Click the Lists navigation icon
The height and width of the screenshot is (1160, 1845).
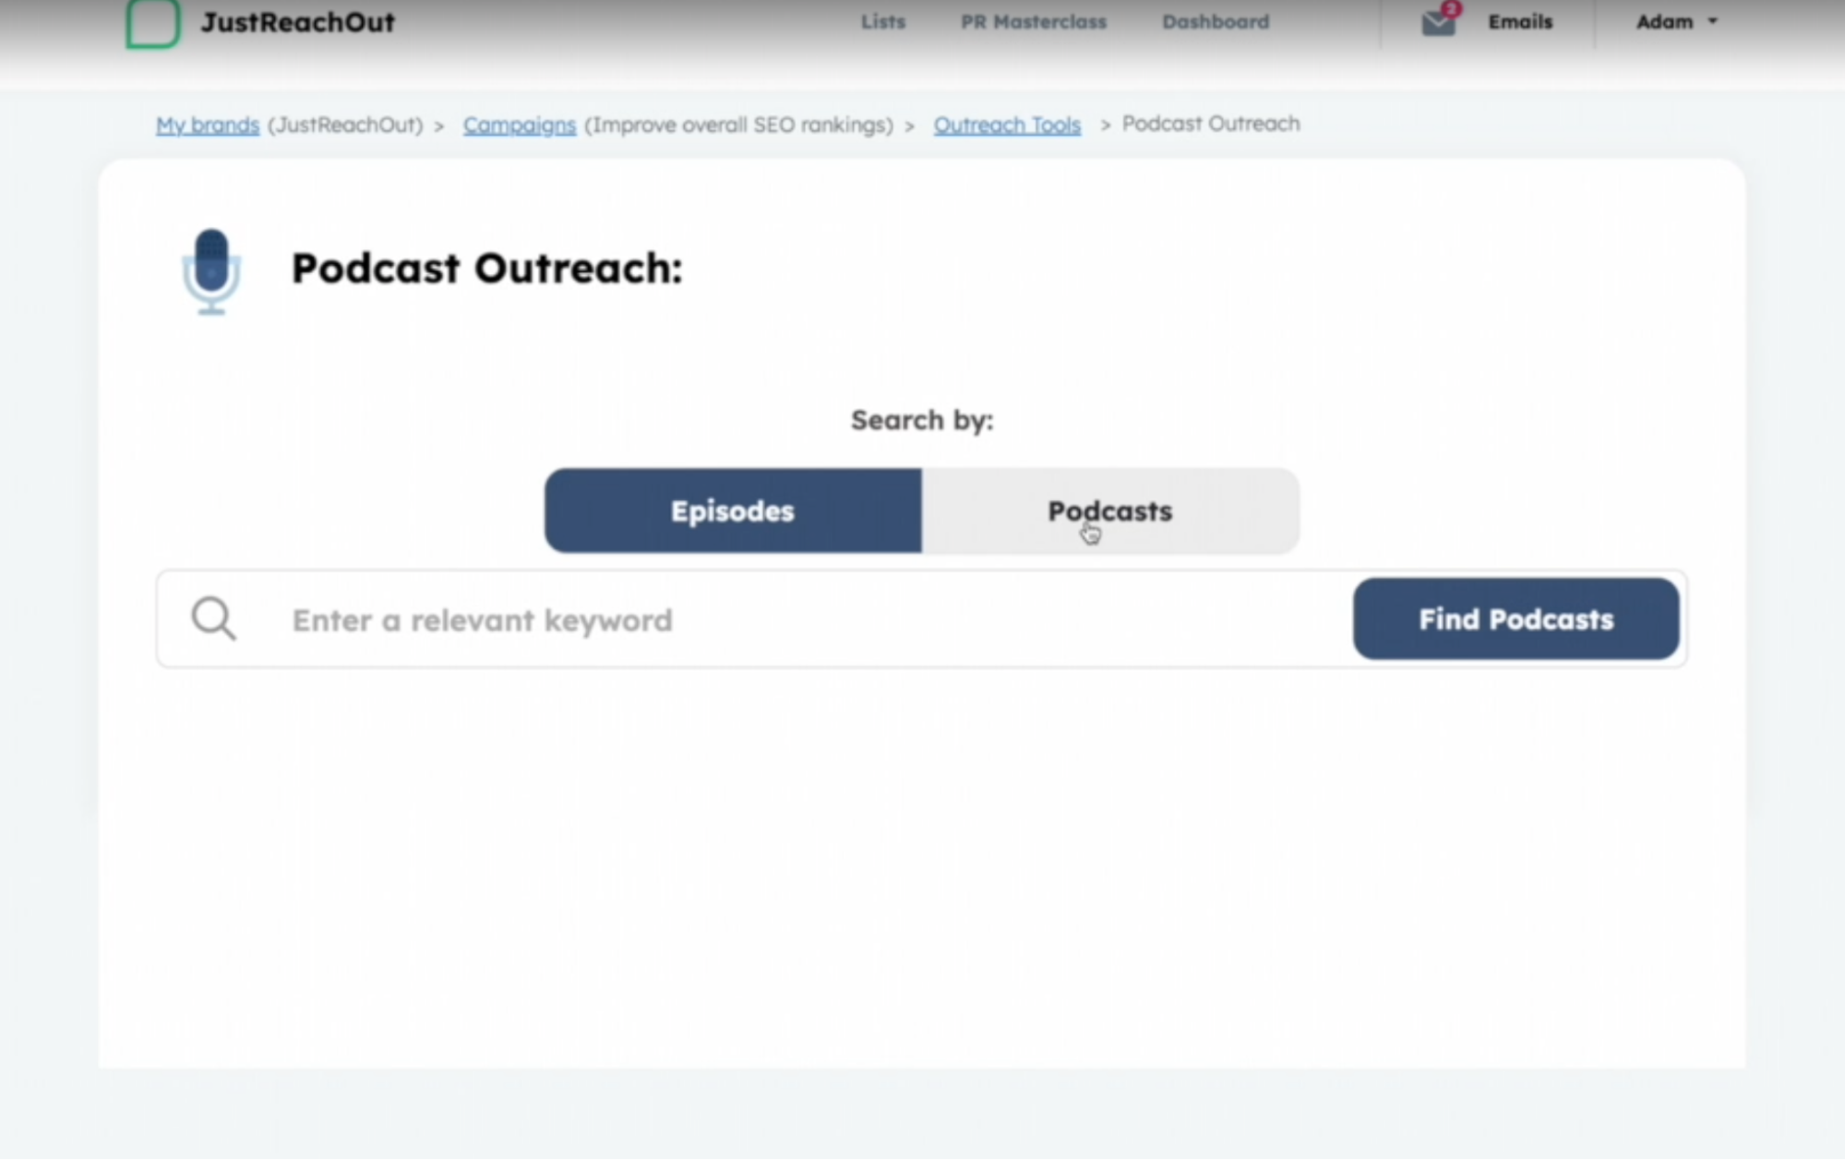point(883,20)
